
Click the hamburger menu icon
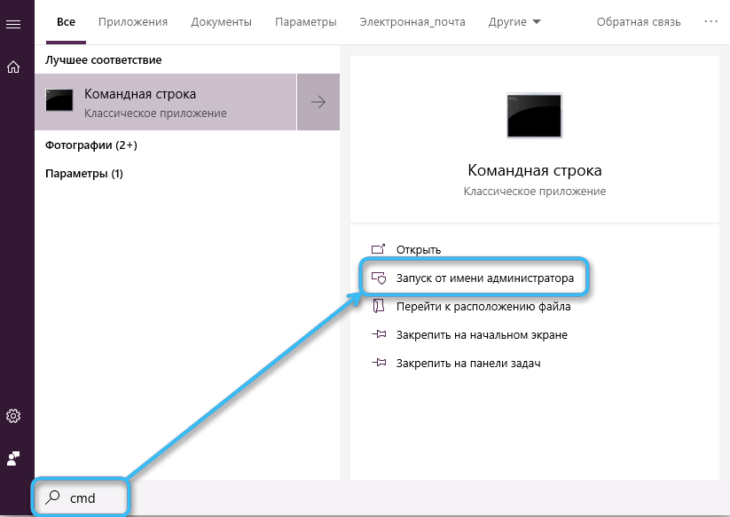(x=13, y=23)
